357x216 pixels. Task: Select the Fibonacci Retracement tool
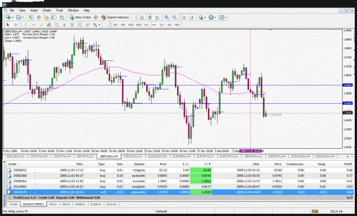coord(57,25)
